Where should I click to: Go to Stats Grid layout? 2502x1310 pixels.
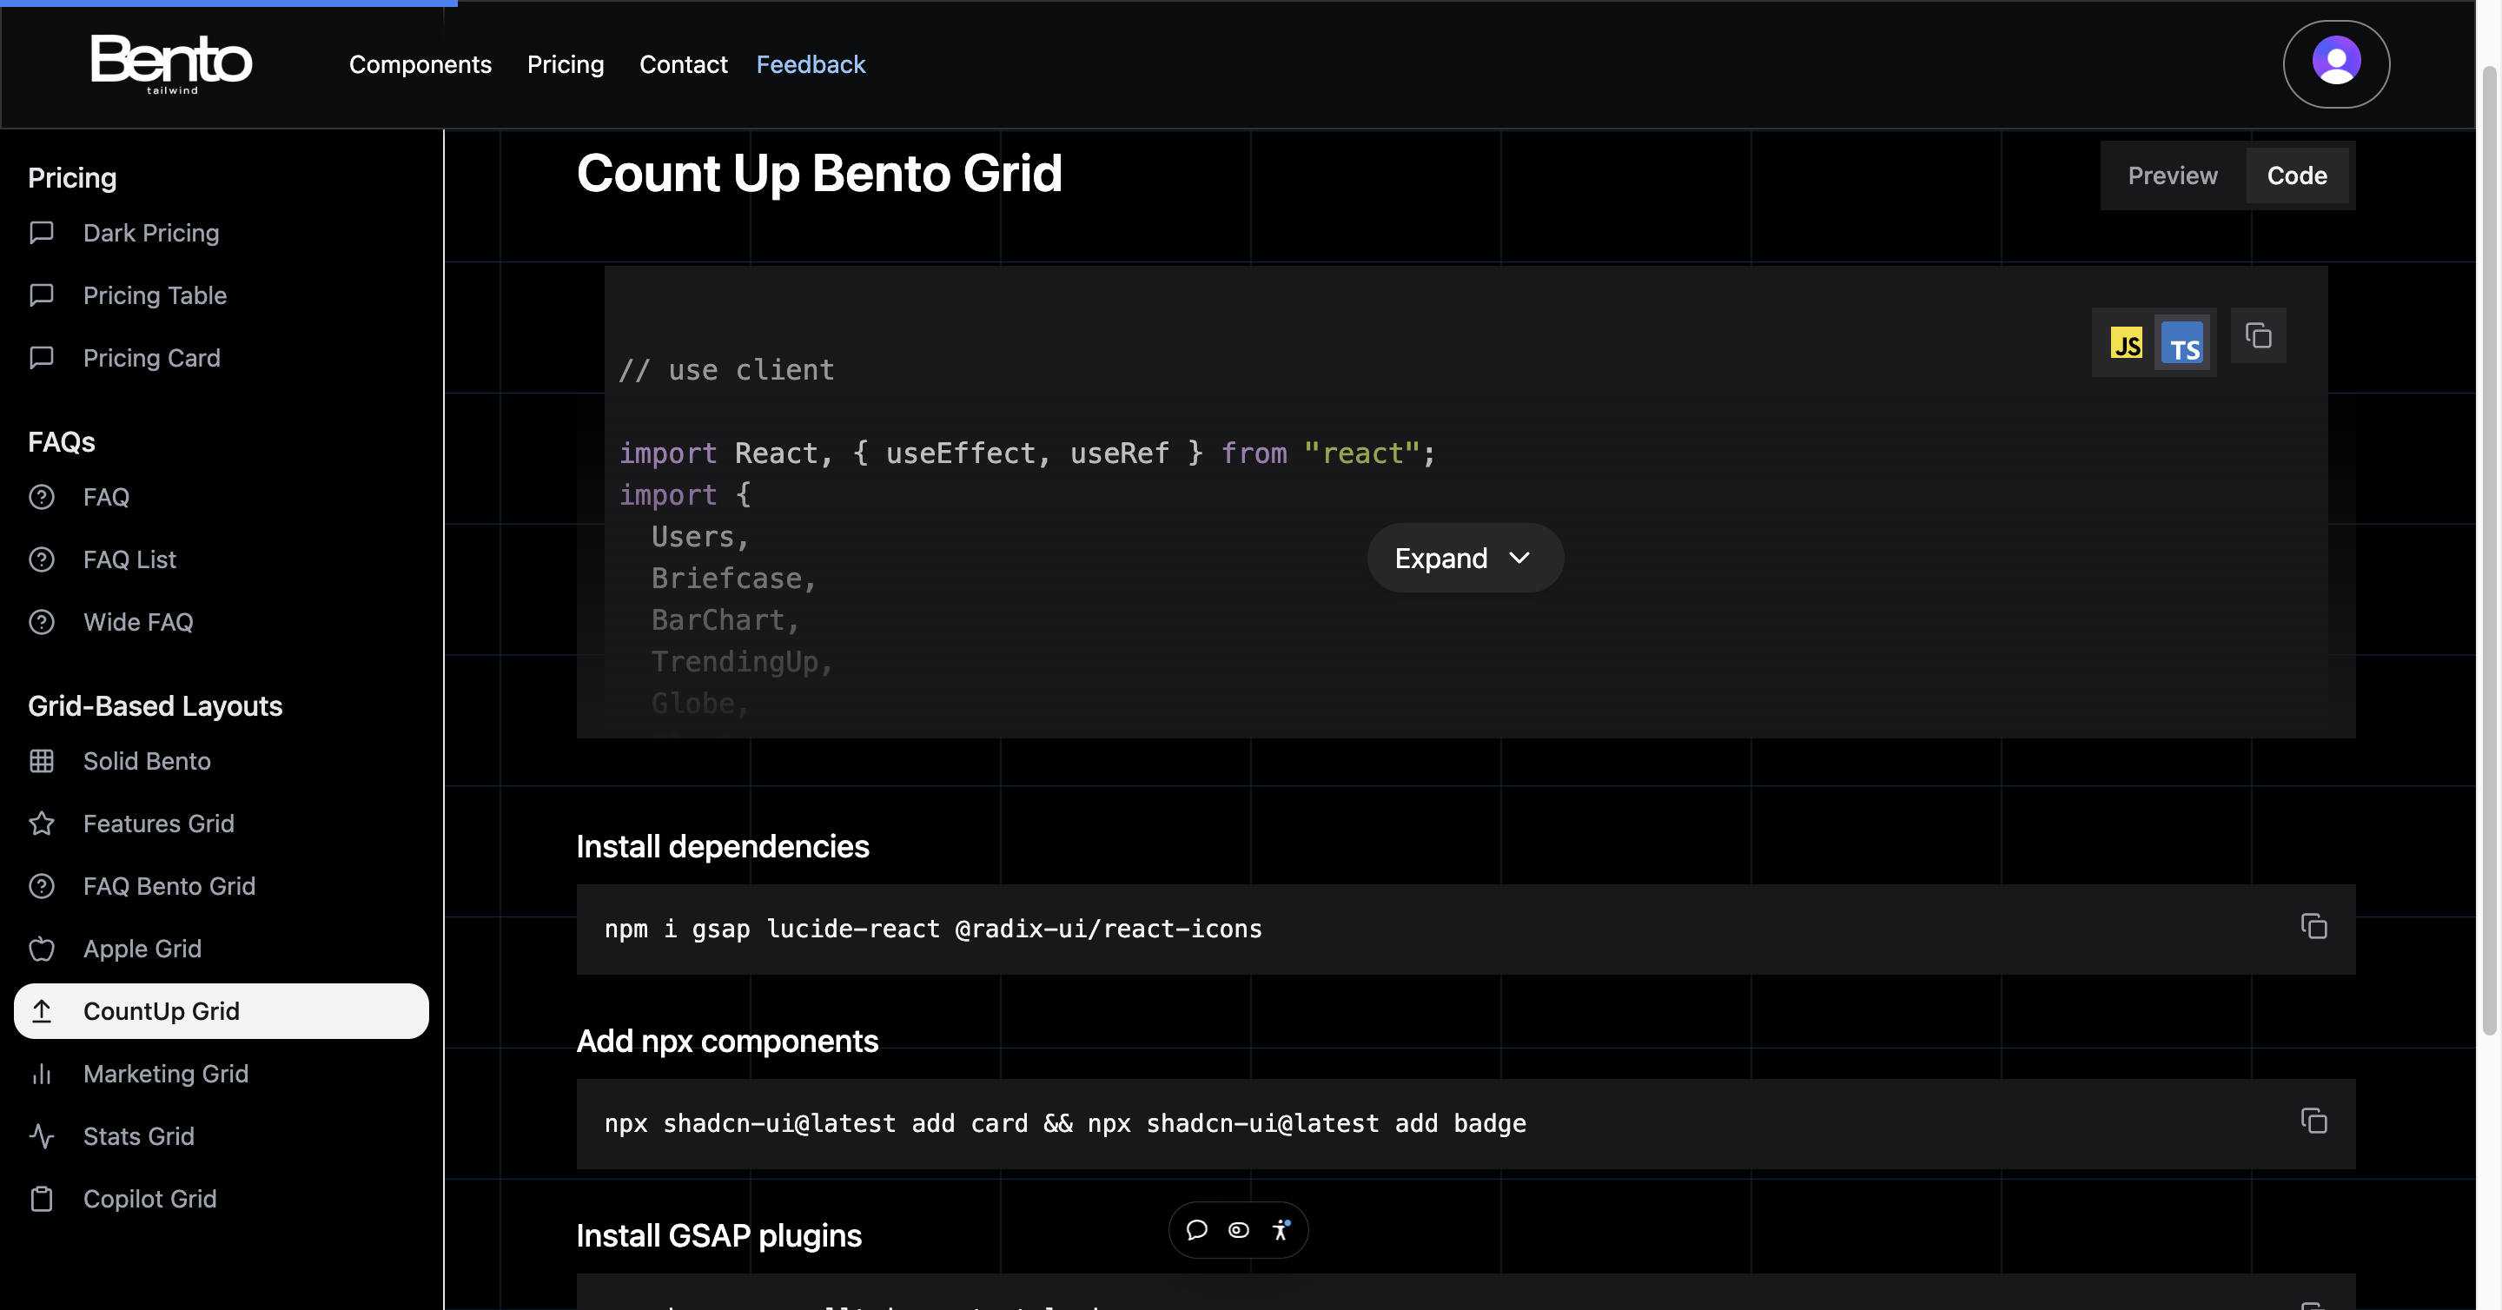[222, 1136]
